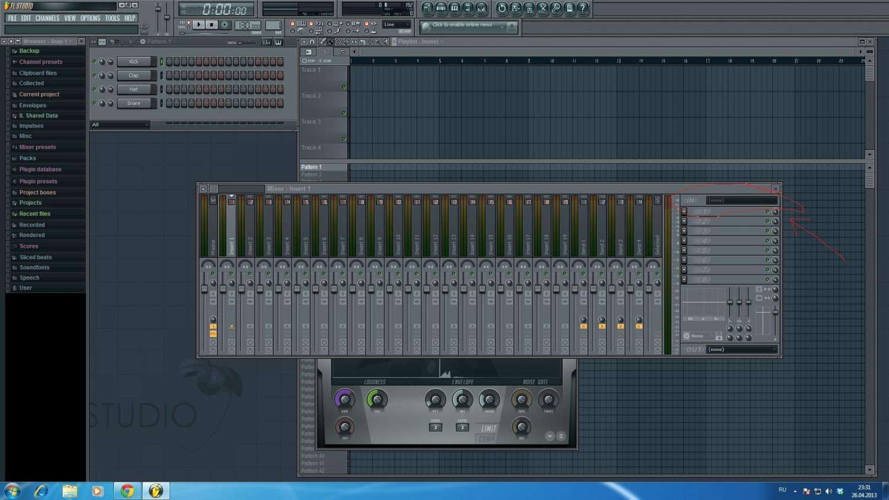889x500 pixels.
Task: Click the Snare channel button
Action: [x=133, y=103]
